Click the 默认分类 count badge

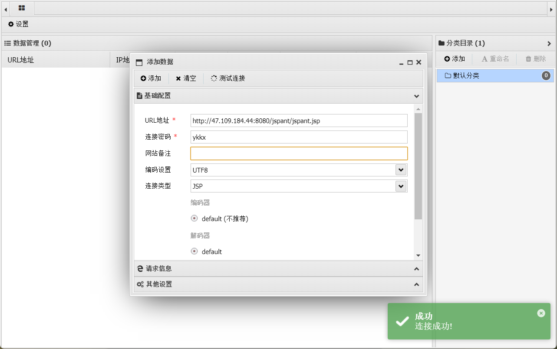(x=546, y=76)
